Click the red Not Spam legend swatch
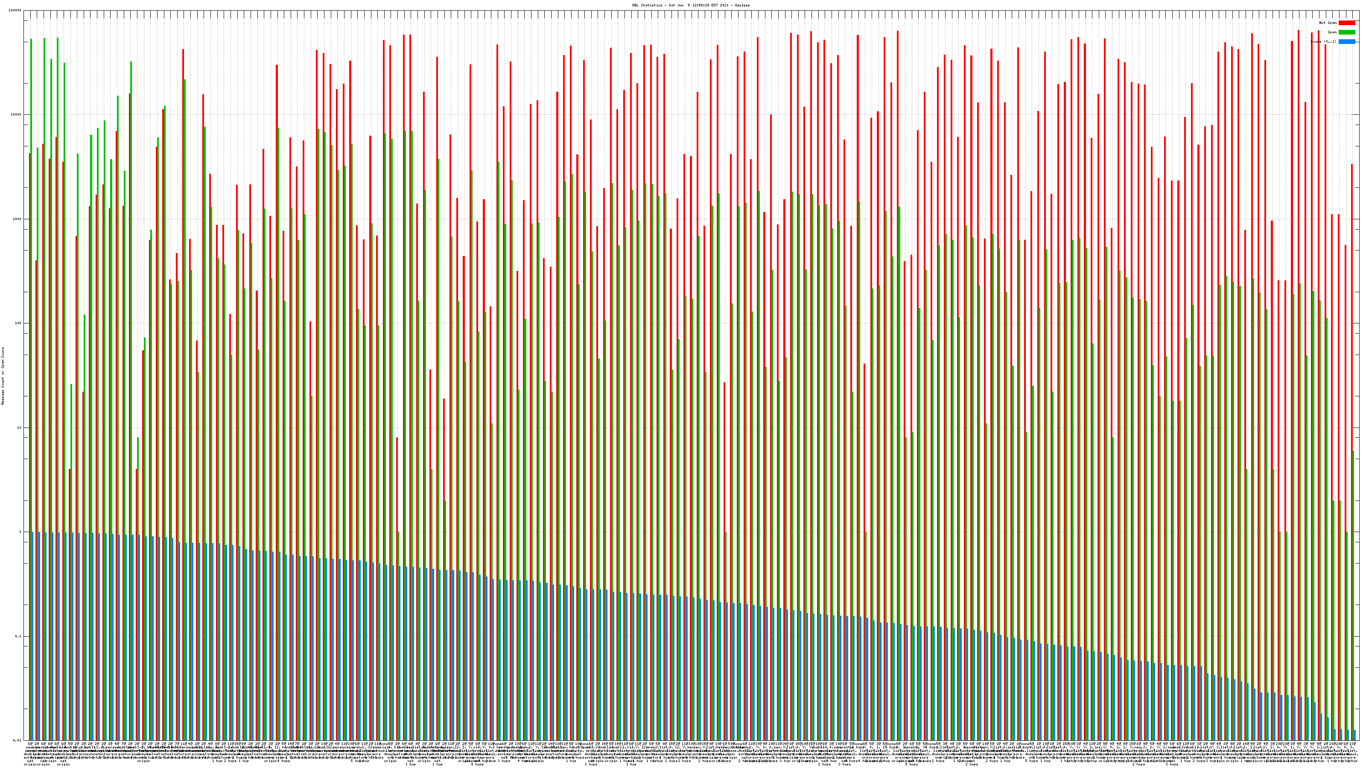 pyautogui.click(x=1347, y=23)
